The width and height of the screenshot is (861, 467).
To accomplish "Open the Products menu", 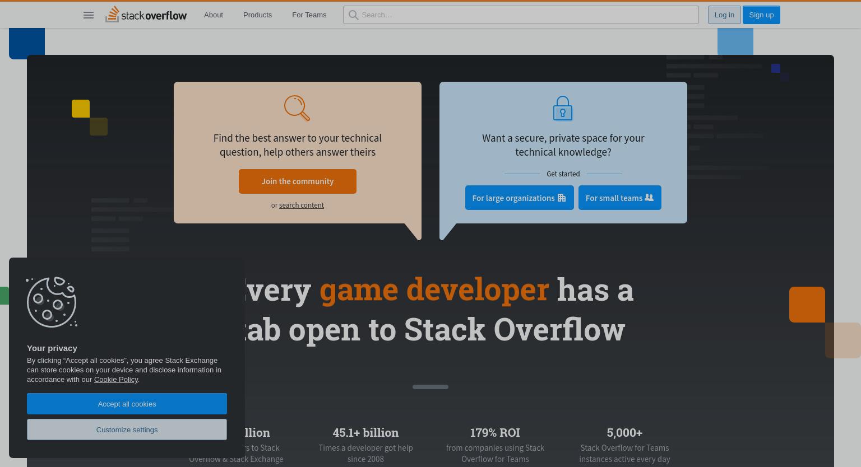I will (257, 15).
